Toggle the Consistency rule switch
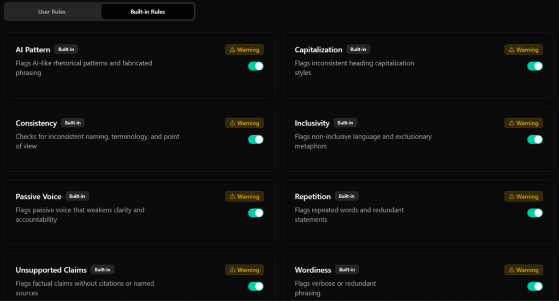 click(255, 140)
